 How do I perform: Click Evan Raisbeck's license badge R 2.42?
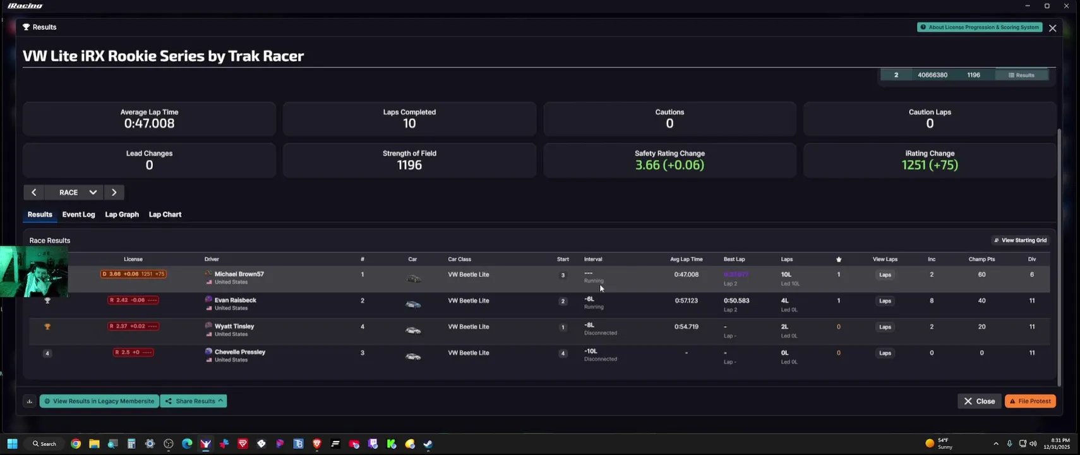133,300
